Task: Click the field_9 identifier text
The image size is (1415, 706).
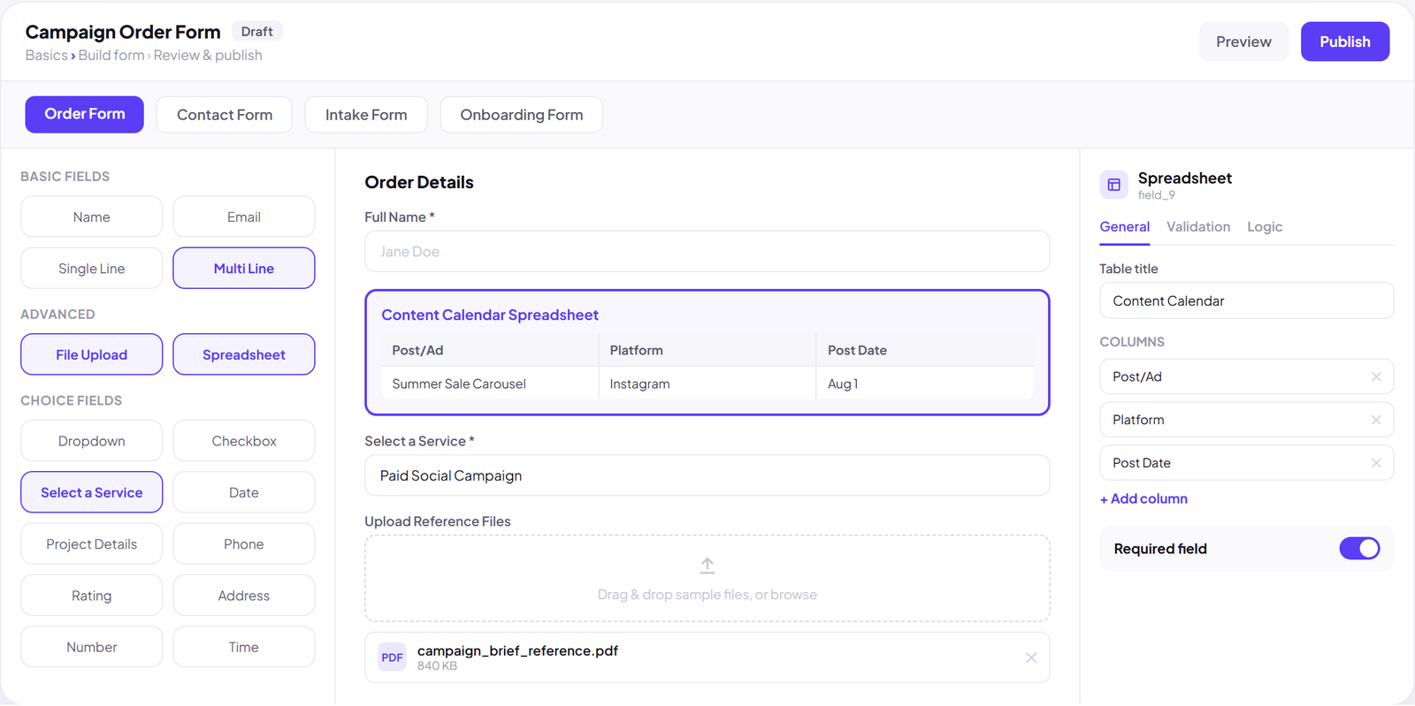Action: pyautogui.click(x=1156, y=195)
